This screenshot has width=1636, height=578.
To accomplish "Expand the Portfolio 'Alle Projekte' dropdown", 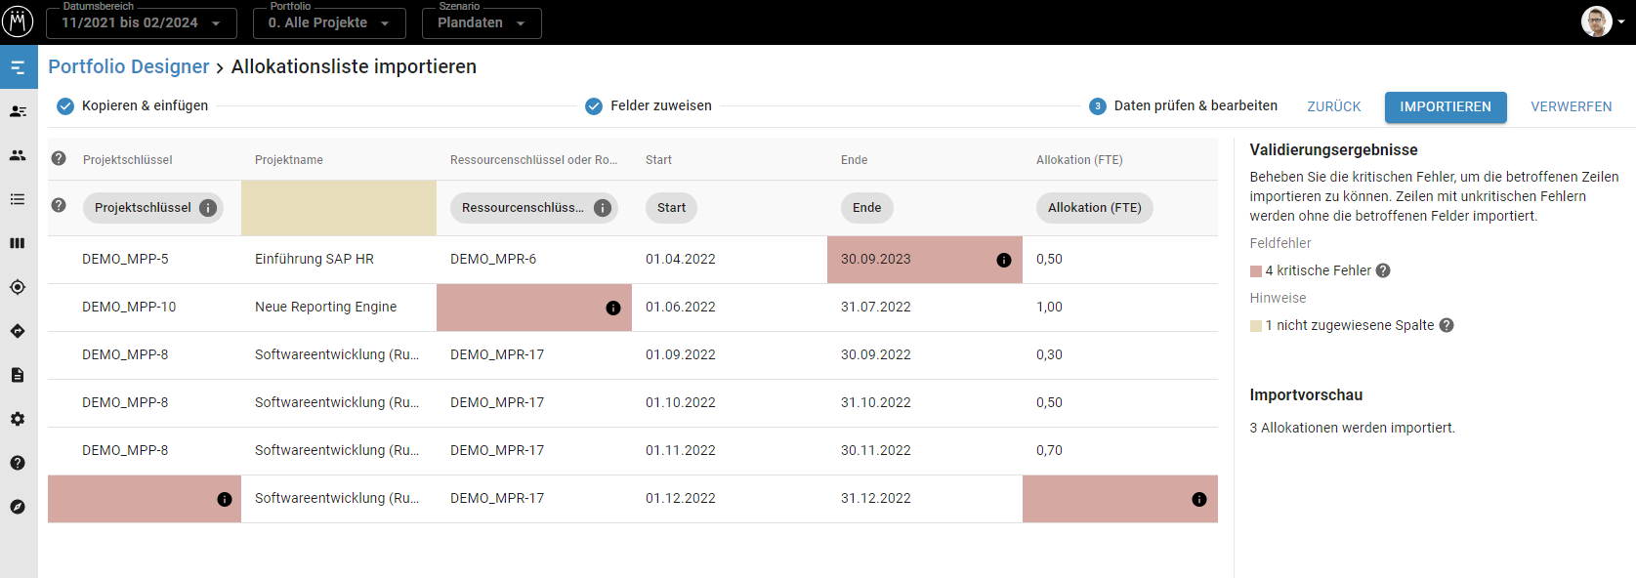I will (x=328, y=22).
